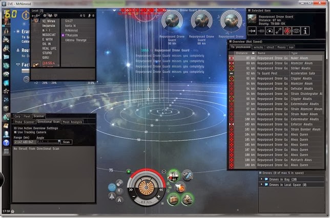This screenshot has width=330, height=218.
Task: Increase Local chat font size (A+)
Action: (37, 15)
